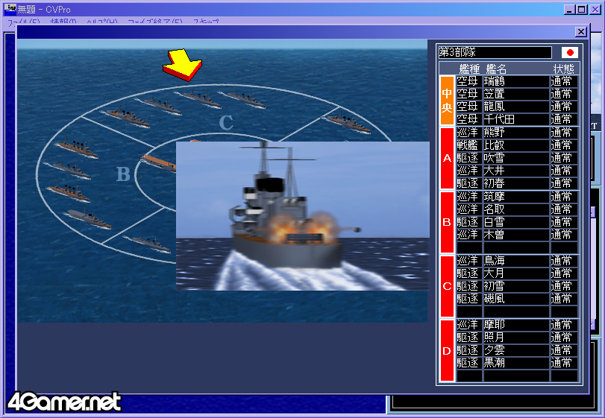This screenshot has width=605, height=418.
Task: Select destroyer 黒潮 row
Action: click(x=517, y=363)
